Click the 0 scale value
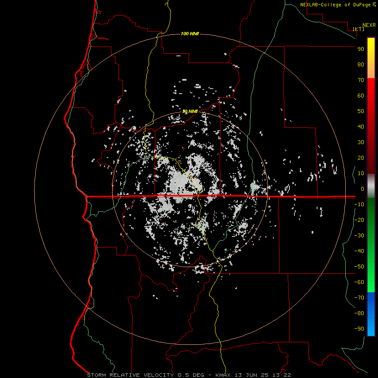This screenshot has height=378, width=378. pos(362,189)
